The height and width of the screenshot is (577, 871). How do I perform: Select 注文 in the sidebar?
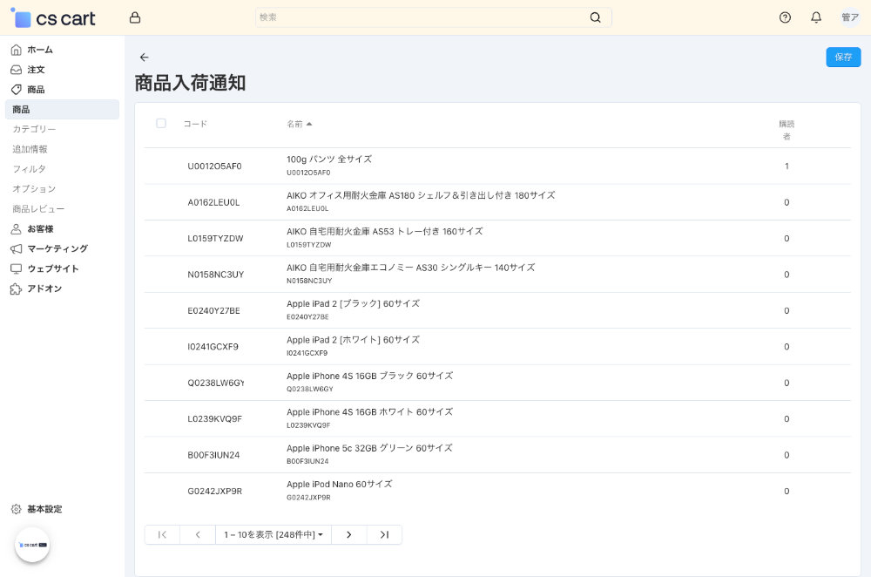36,70
